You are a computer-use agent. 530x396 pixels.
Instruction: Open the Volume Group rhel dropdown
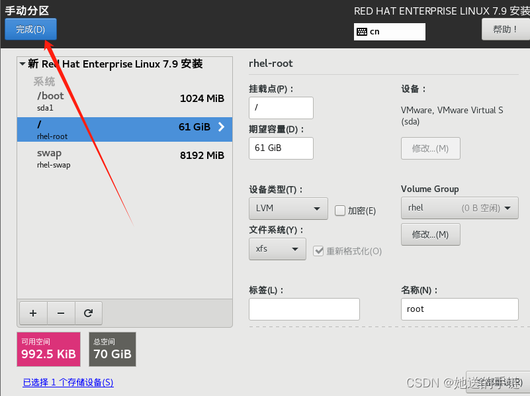(459, 207)
